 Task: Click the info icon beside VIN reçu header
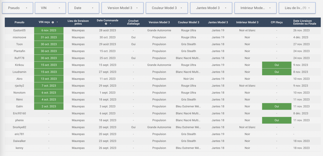coord(53,22)
